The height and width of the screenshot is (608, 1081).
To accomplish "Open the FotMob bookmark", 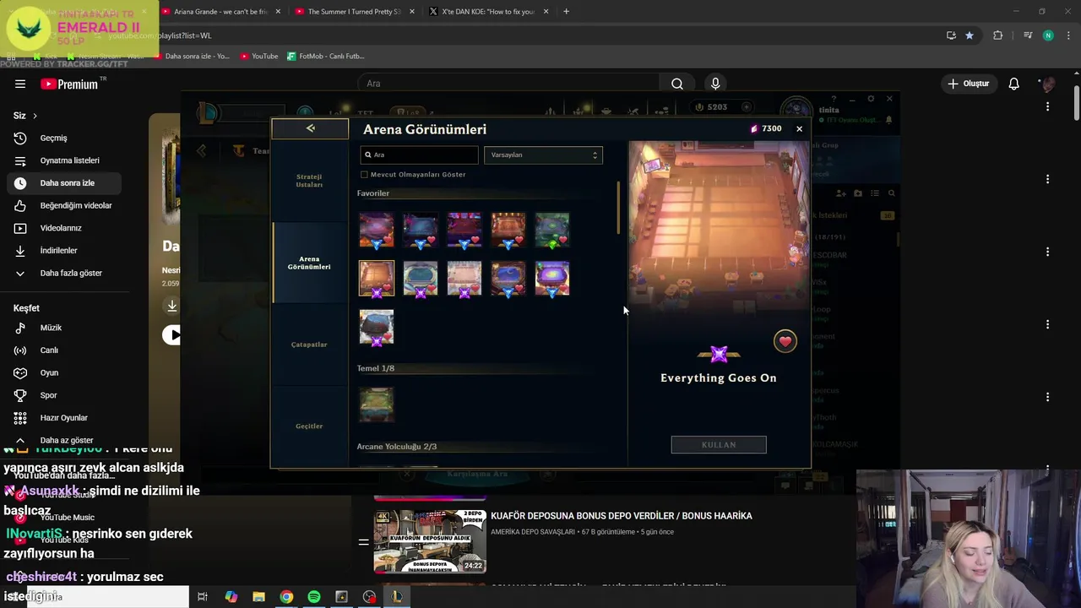I will tap(326, 56).
